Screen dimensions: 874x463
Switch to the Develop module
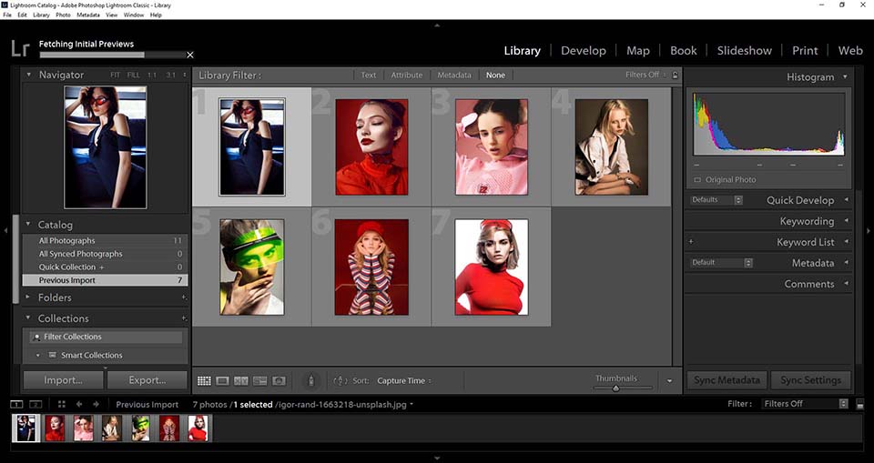(x=582, y=50)
